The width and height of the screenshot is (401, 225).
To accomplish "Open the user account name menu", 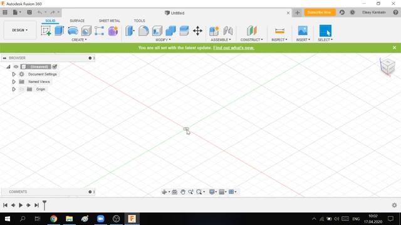I will click(373, 12).
